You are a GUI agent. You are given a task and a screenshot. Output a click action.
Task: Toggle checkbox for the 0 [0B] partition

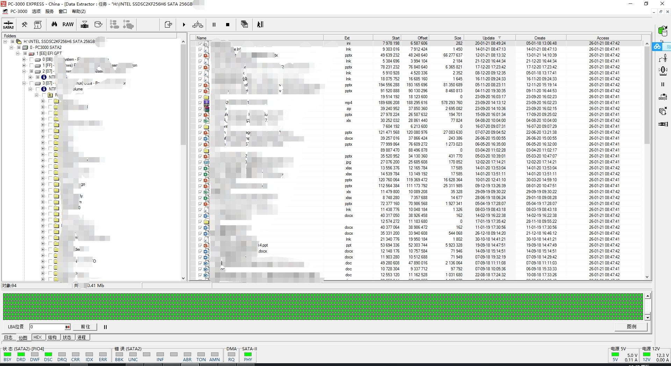[x=31, y=59]
